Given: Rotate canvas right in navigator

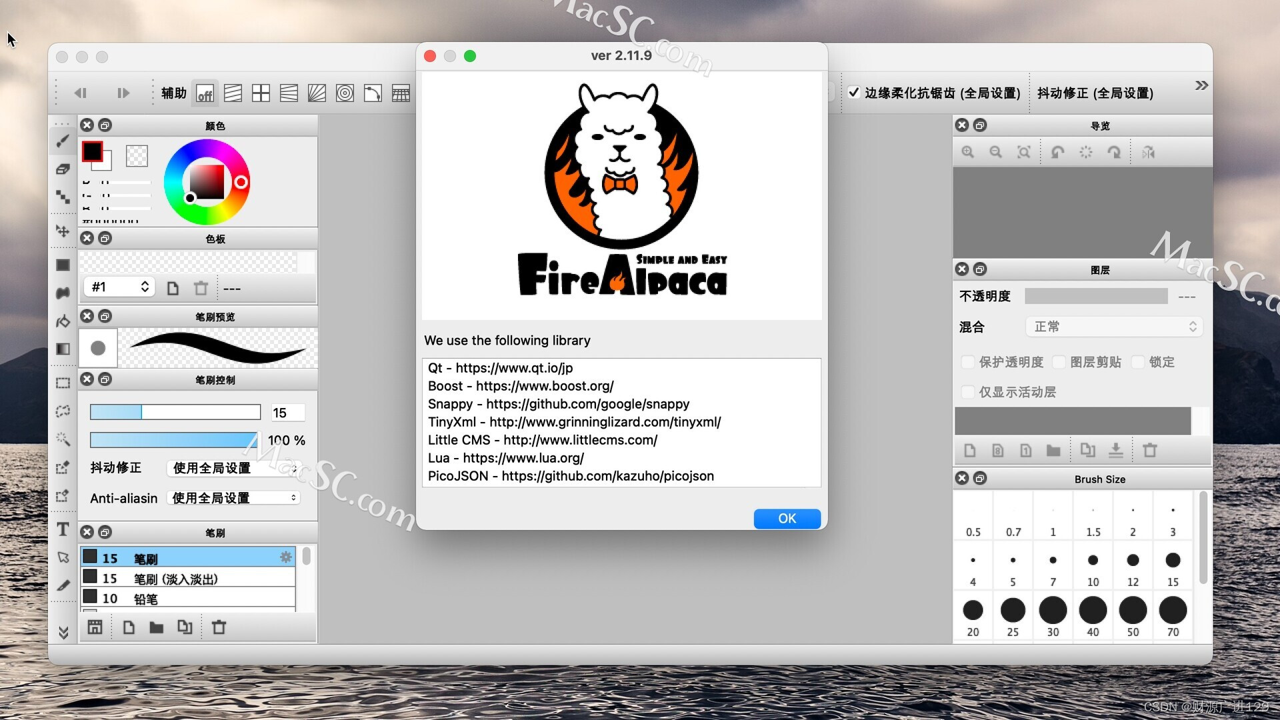Looking at the screenshot, I should tap(1114, 152).
